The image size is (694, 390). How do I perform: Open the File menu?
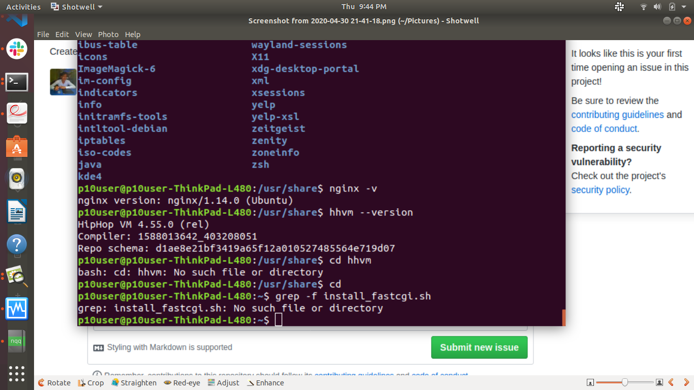[x=43, y=34]
